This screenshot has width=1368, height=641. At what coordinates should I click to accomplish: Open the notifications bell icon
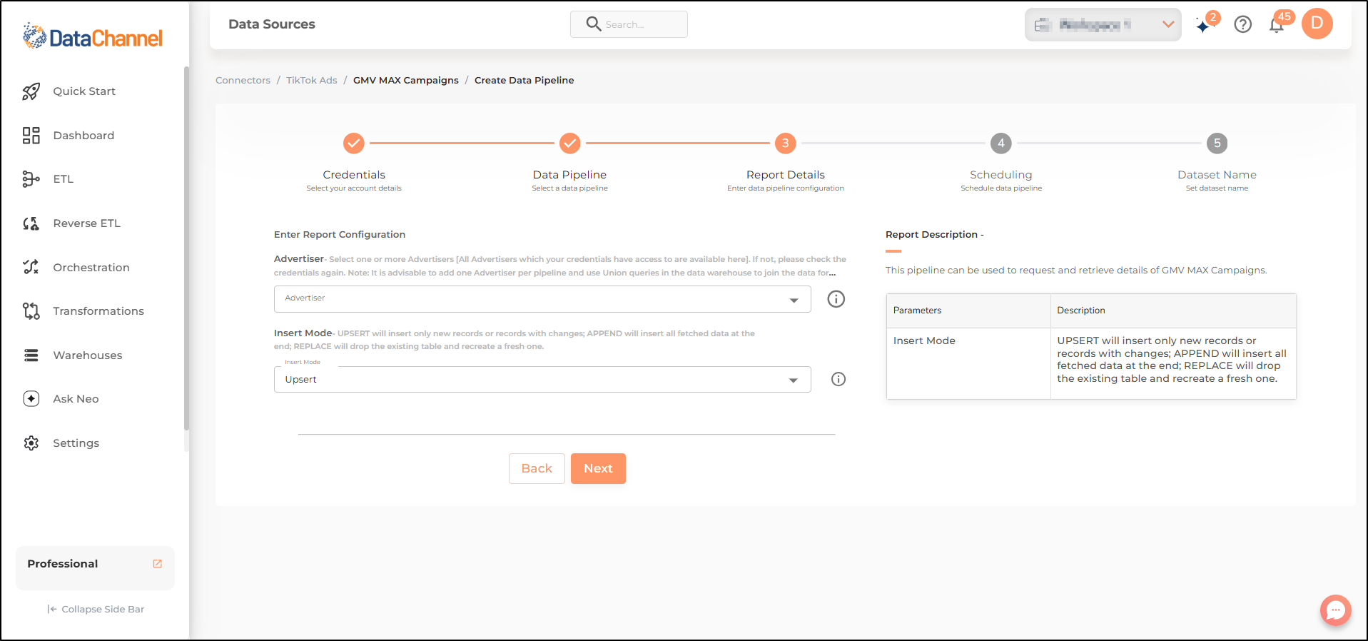(x=1277, y=25)
